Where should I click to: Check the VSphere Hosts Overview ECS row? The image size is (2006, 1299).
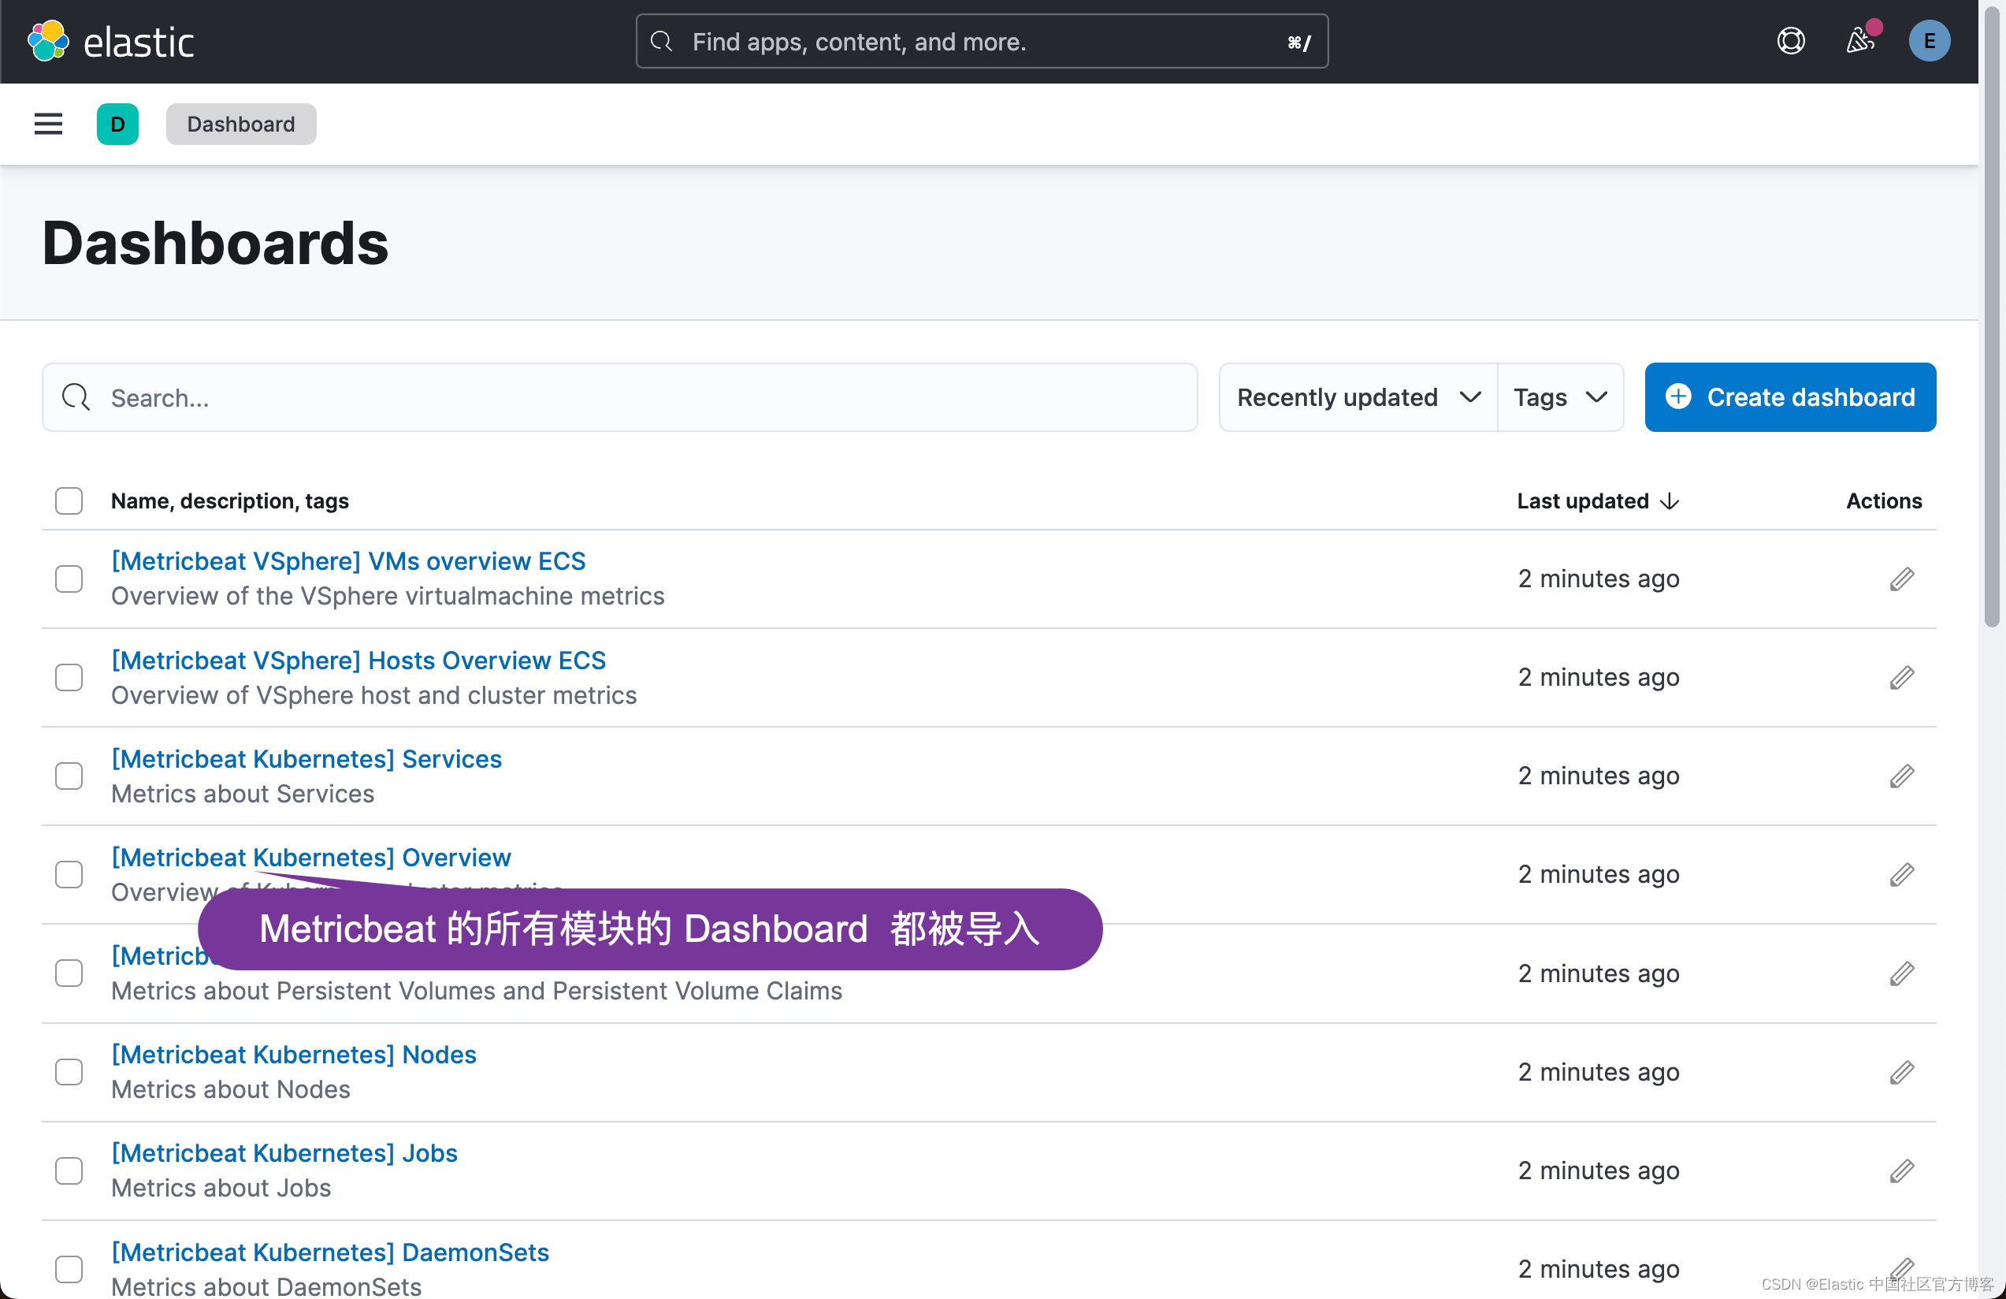pyautogui.click(x=69, y=677)
